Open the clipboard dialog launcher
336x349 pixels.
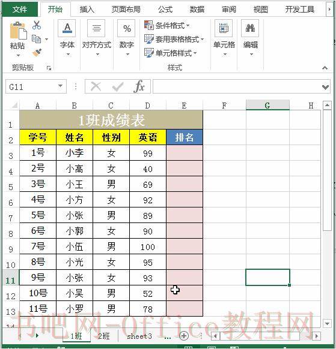[x=49, y=68]
